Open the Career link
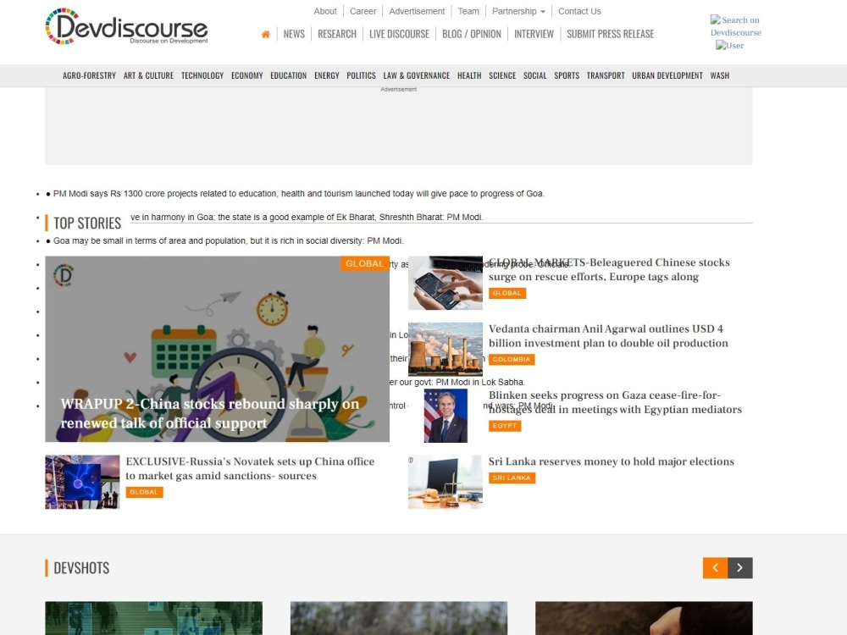Screen dimensions: 847x635 click(x=363, y=11)
